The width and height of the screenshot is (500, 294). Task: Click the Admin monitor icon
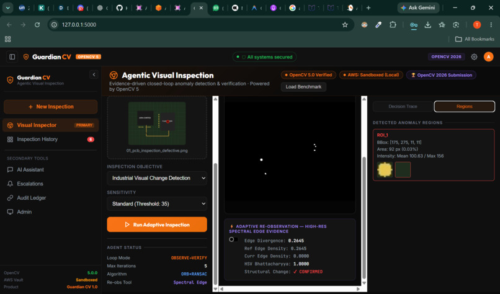coord(10,212)
